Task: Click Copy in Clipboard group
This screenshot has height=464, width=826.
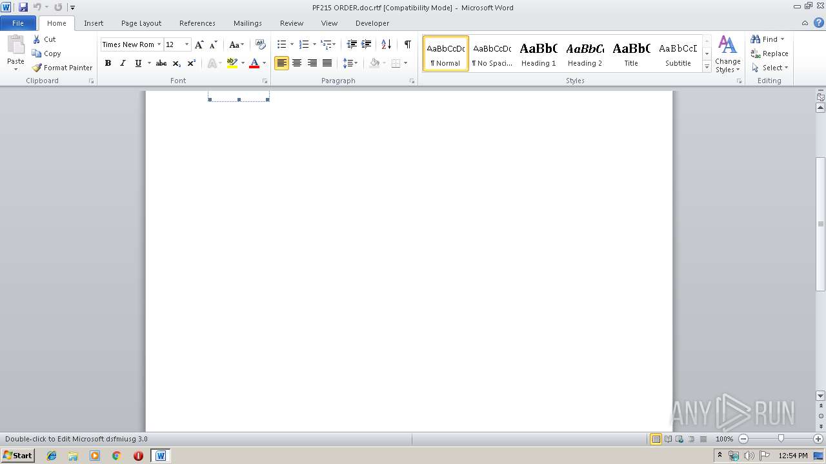Action: pyautogui.click(x=46, y=53)
